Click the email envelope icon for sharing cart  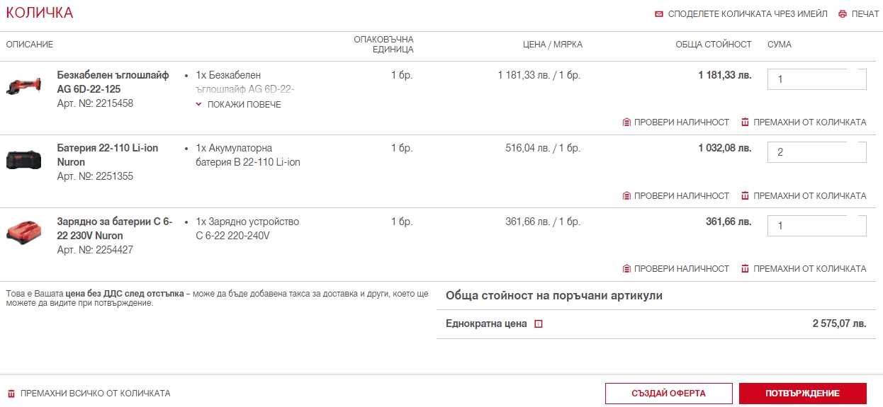[659, 14]
